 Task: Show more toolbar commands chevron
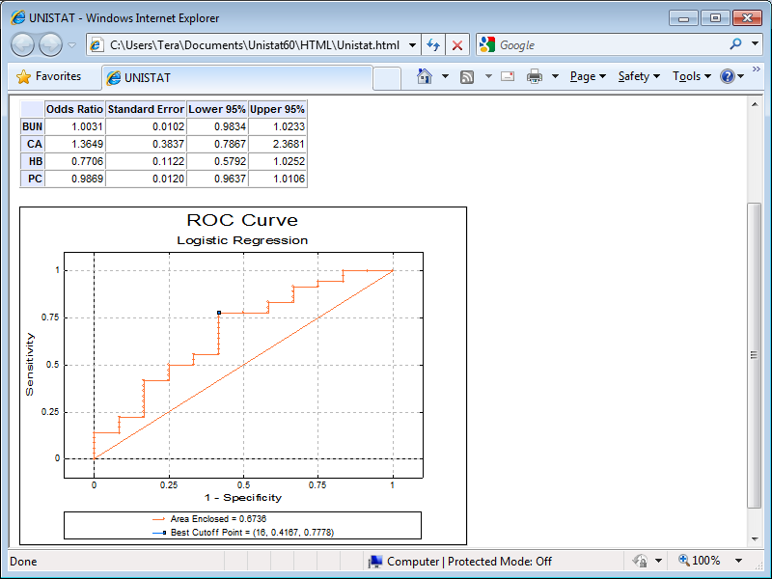(x=757, y=69)
